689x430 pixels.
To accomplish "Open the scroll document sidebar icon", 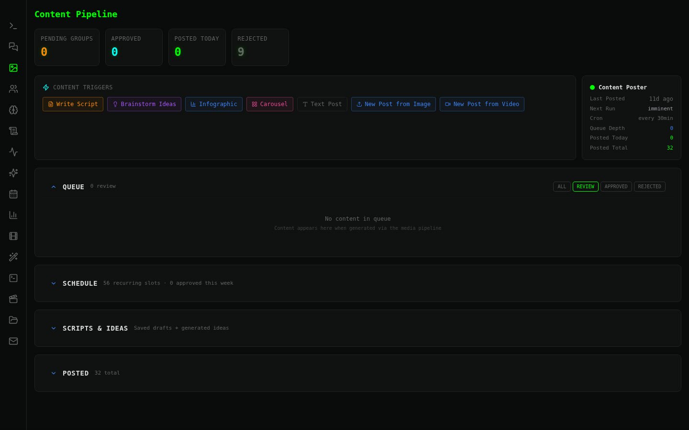I will [13, 131].
